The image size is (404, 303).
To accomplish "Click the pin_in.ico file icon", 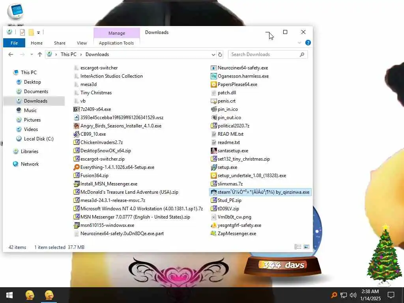I will [213, 109].
